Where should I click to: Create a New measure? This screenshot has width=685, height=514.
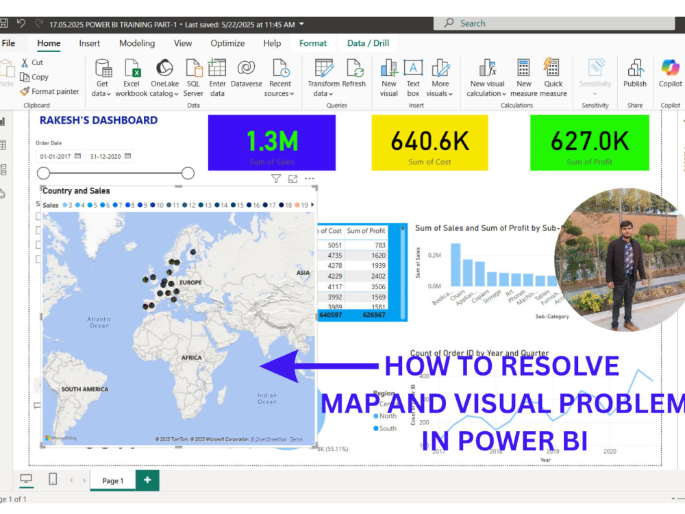click(x=524, y=78)
